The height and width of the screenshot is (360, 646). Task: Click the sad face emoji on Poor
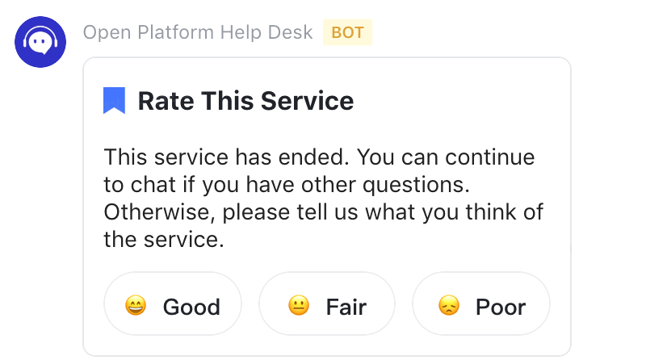tap(448, 306)
